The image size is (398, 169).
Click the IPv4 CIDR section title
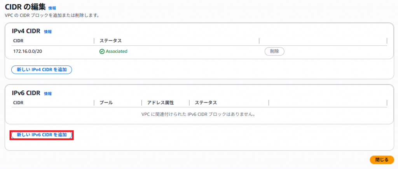26,31
